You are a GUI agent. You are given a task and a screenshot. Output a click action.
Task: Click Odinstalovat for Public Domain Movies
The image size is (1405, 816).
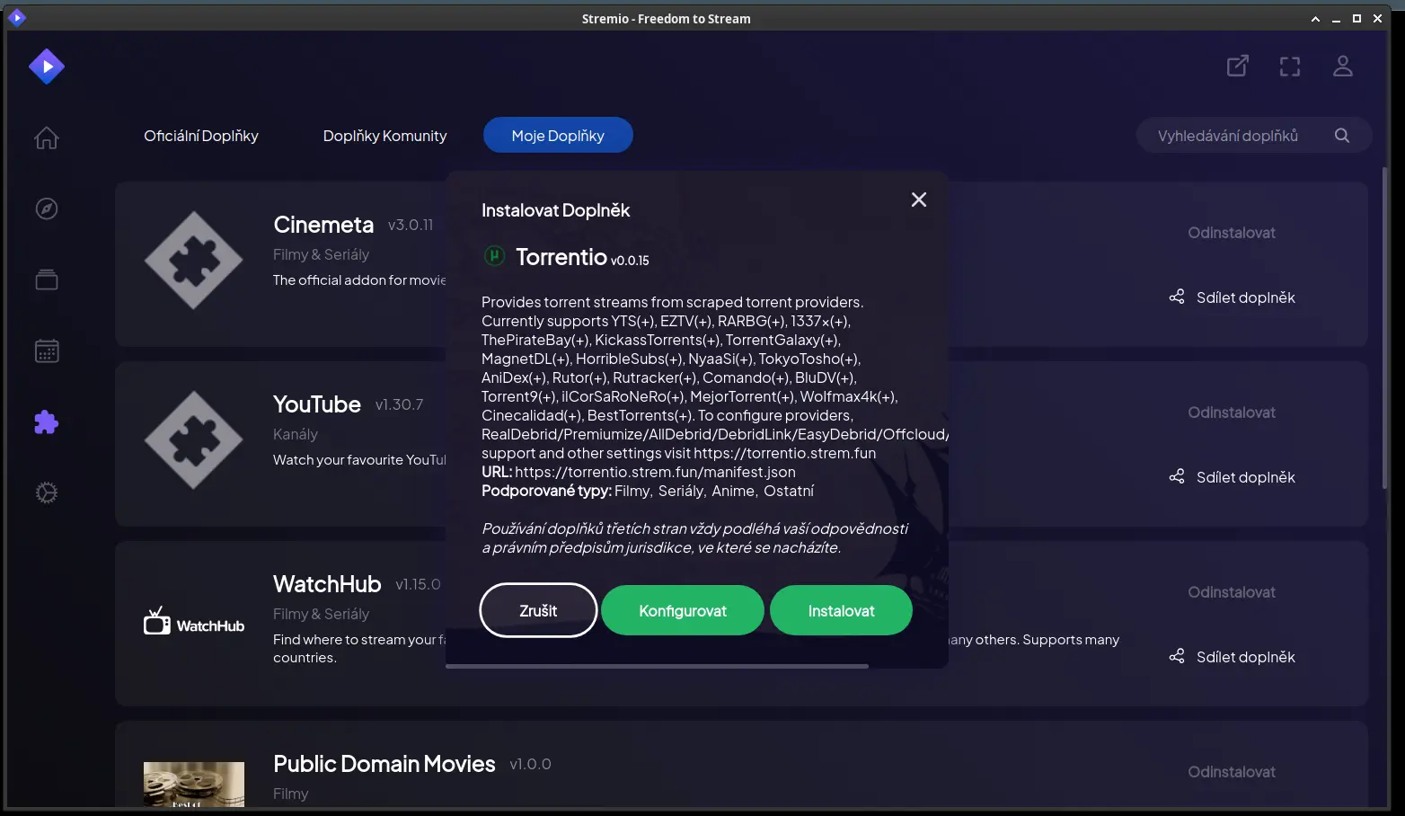coord(1232,772)
